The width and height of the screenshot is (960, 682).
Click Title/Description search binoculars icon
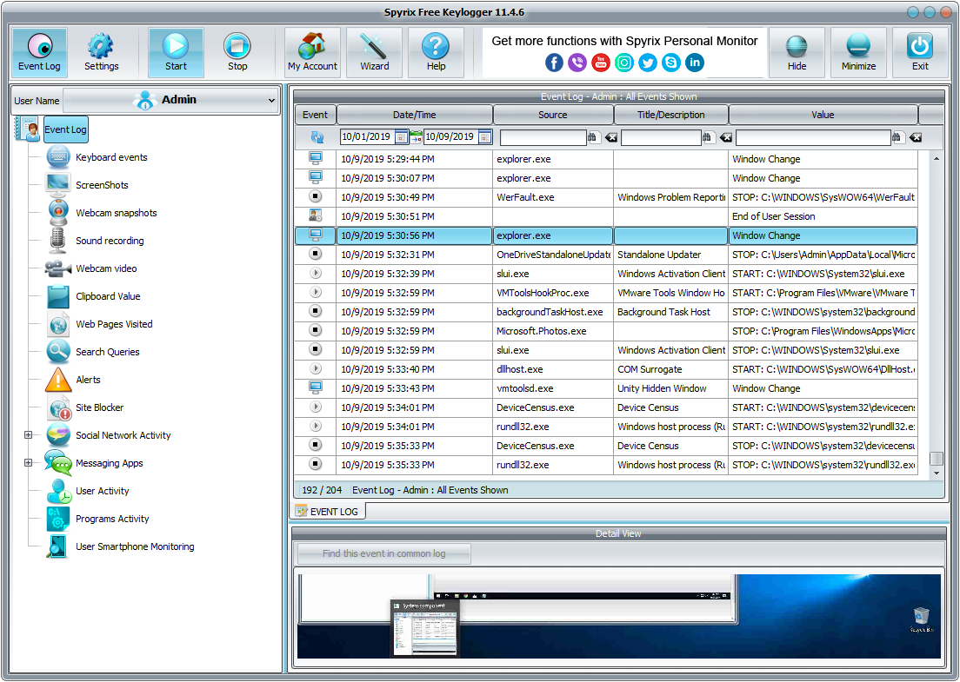[x=707, y=137]
